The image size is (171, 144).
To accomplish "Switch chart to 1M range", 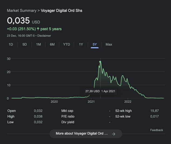I will pos(39,44).
